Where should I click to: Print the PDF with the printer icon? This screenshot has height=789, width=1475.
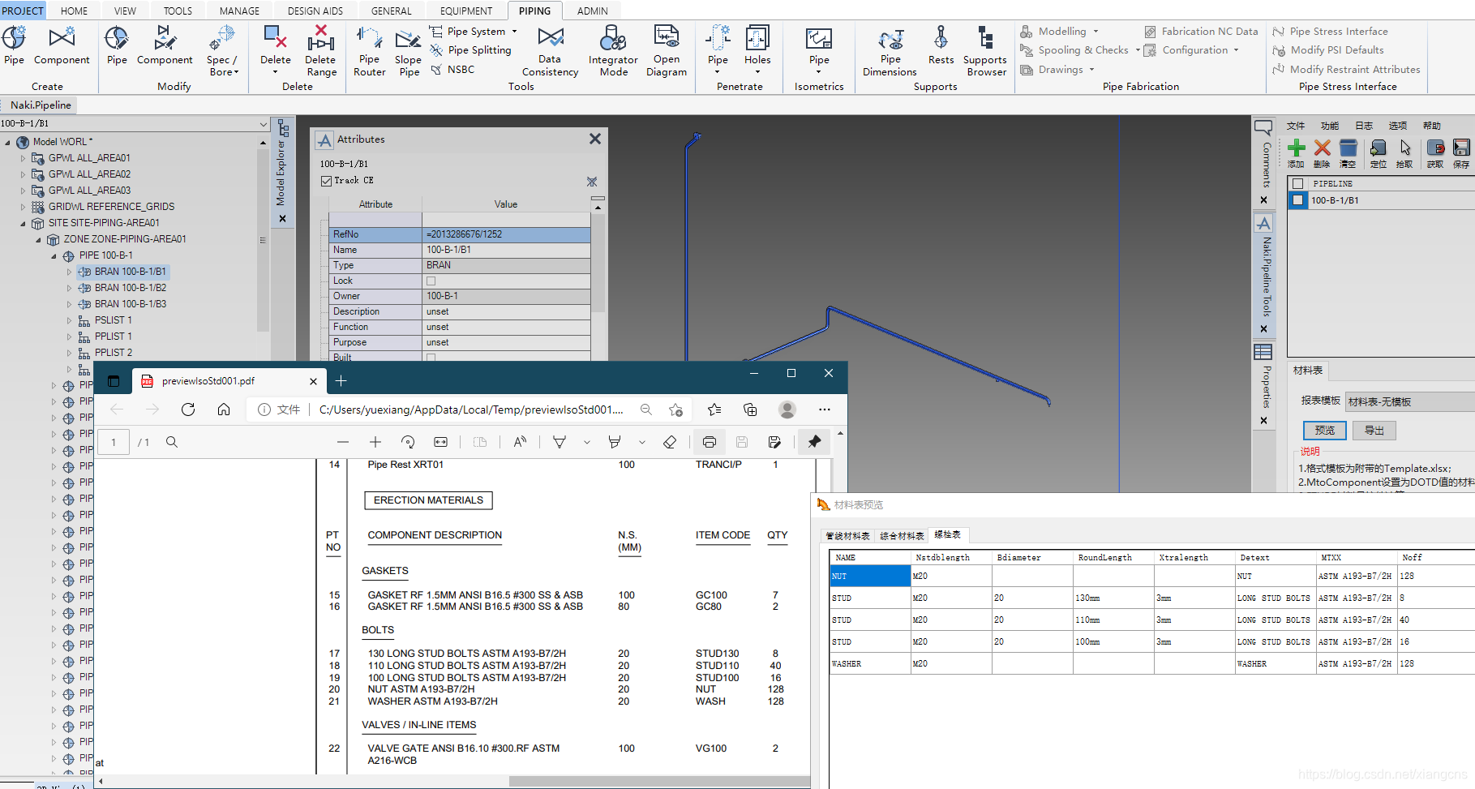[710, 442]
